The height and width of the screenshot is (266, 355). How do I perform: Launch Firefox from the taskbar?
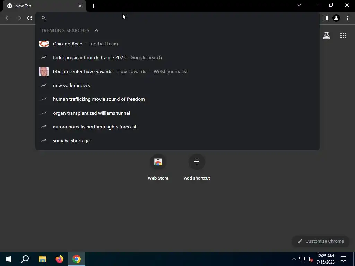60,259
